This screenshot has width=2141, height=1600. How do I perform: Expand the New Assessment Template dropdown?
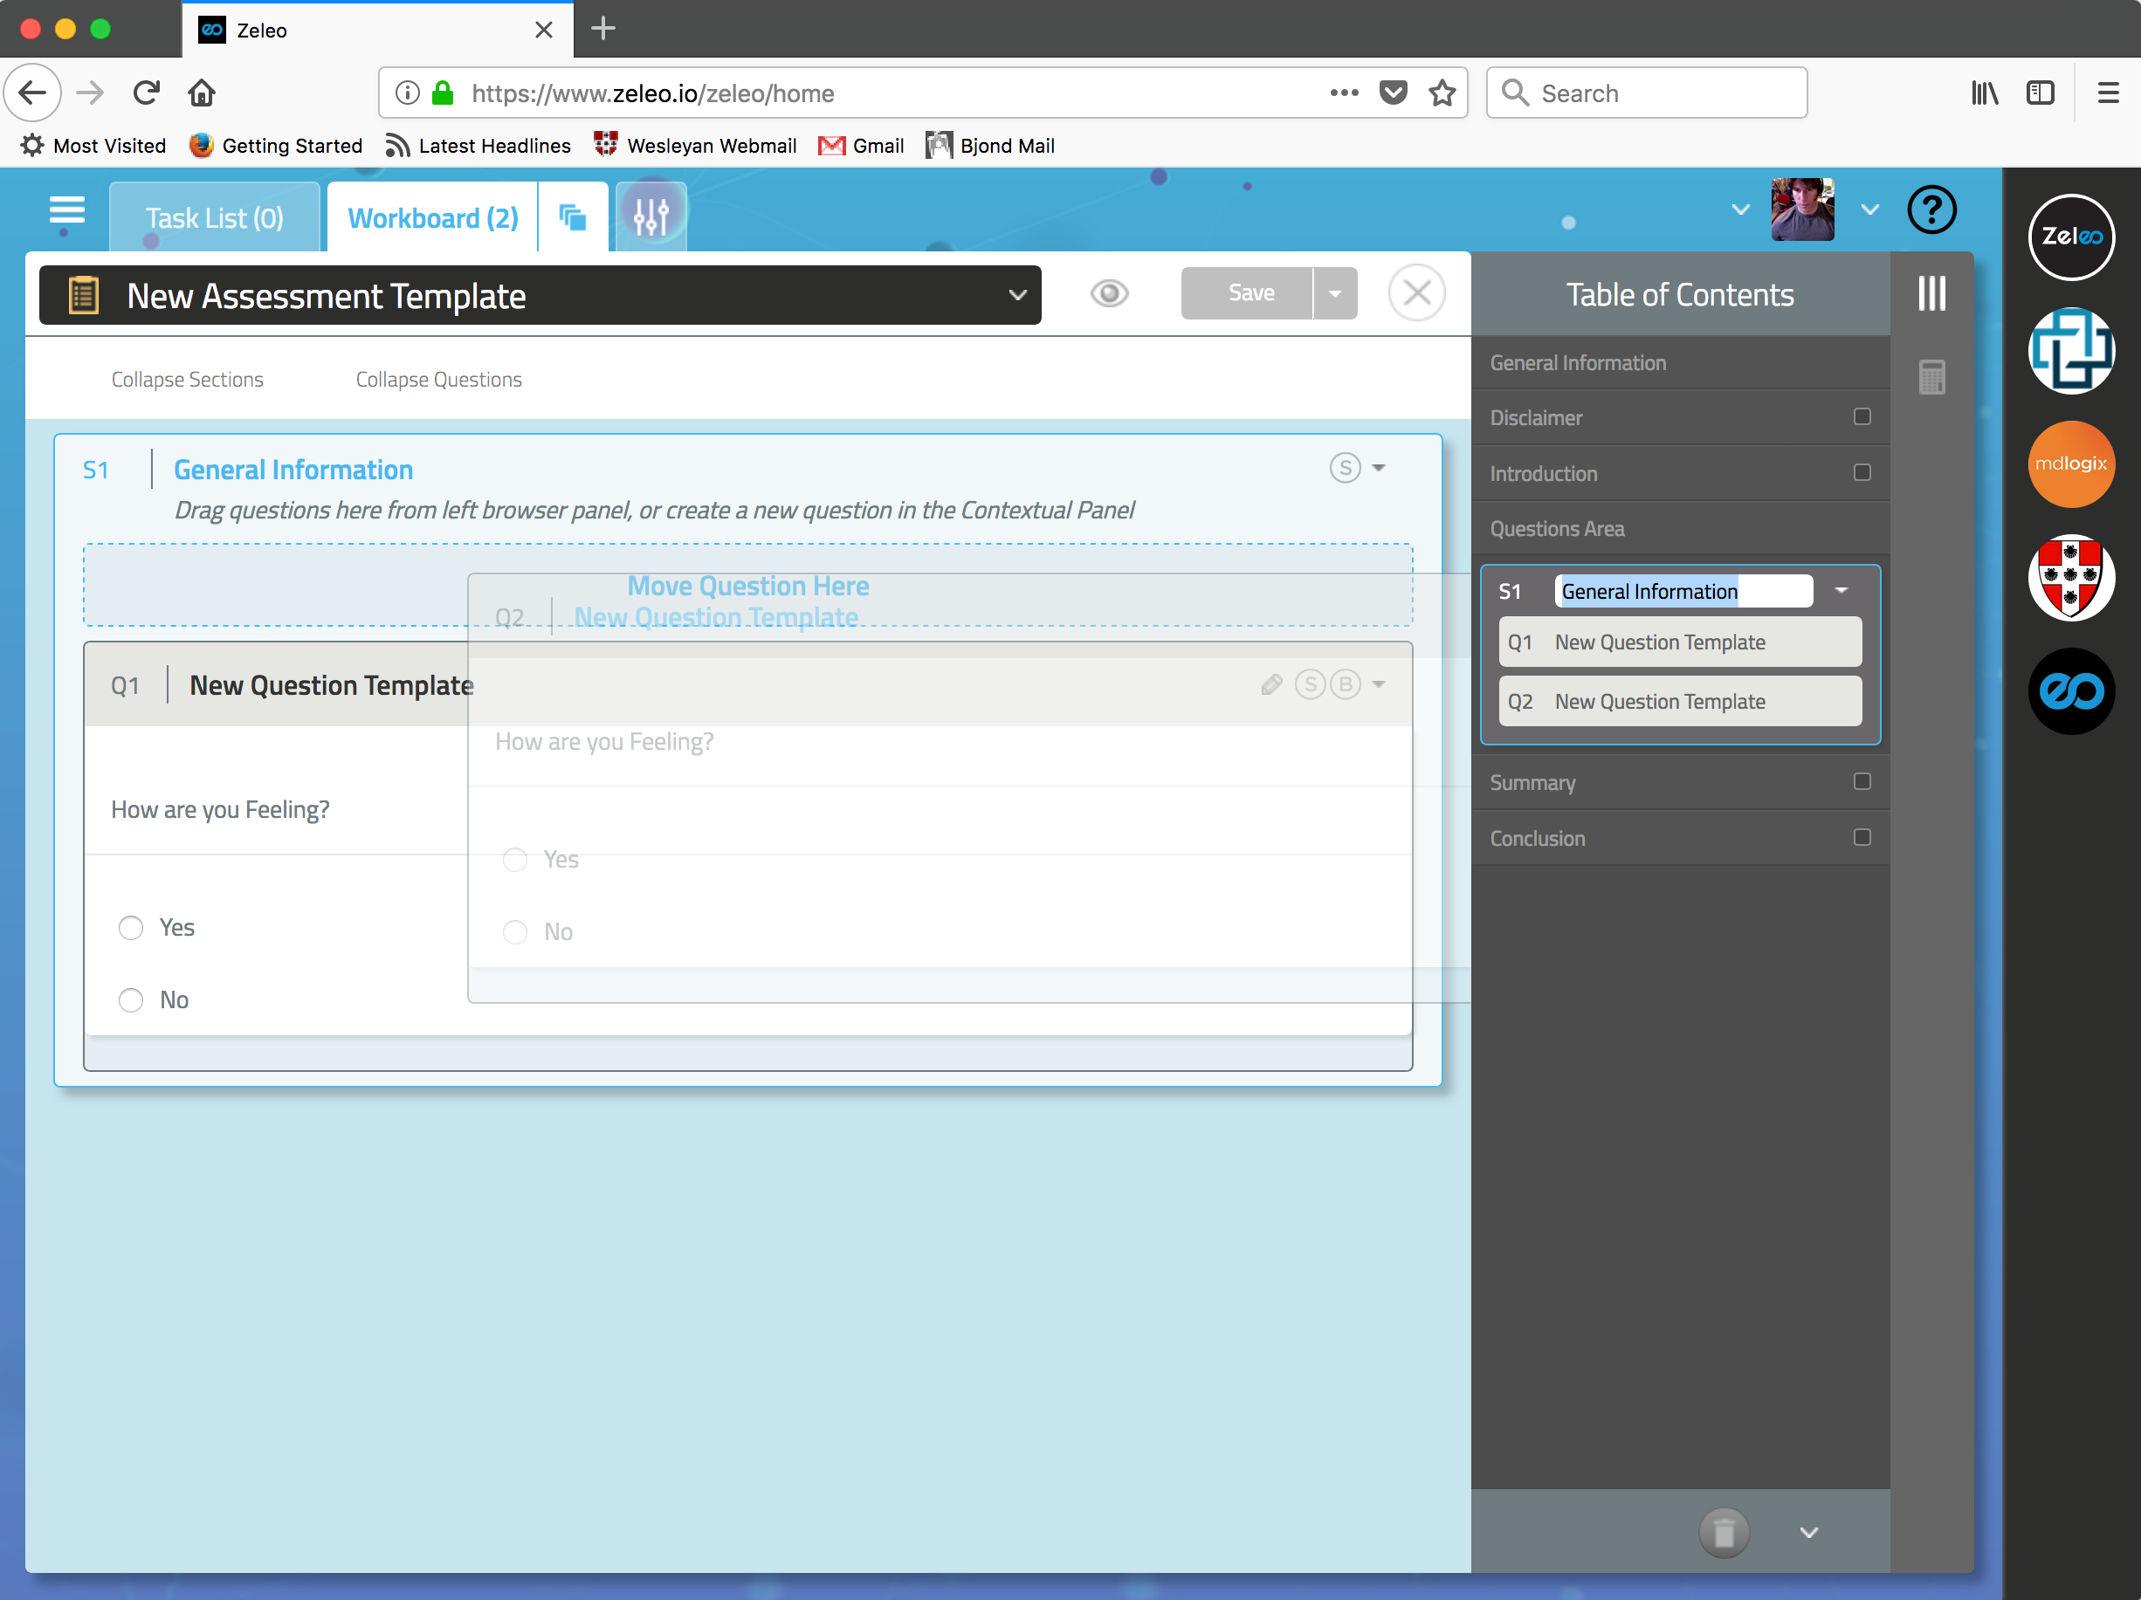[1016, 295]
